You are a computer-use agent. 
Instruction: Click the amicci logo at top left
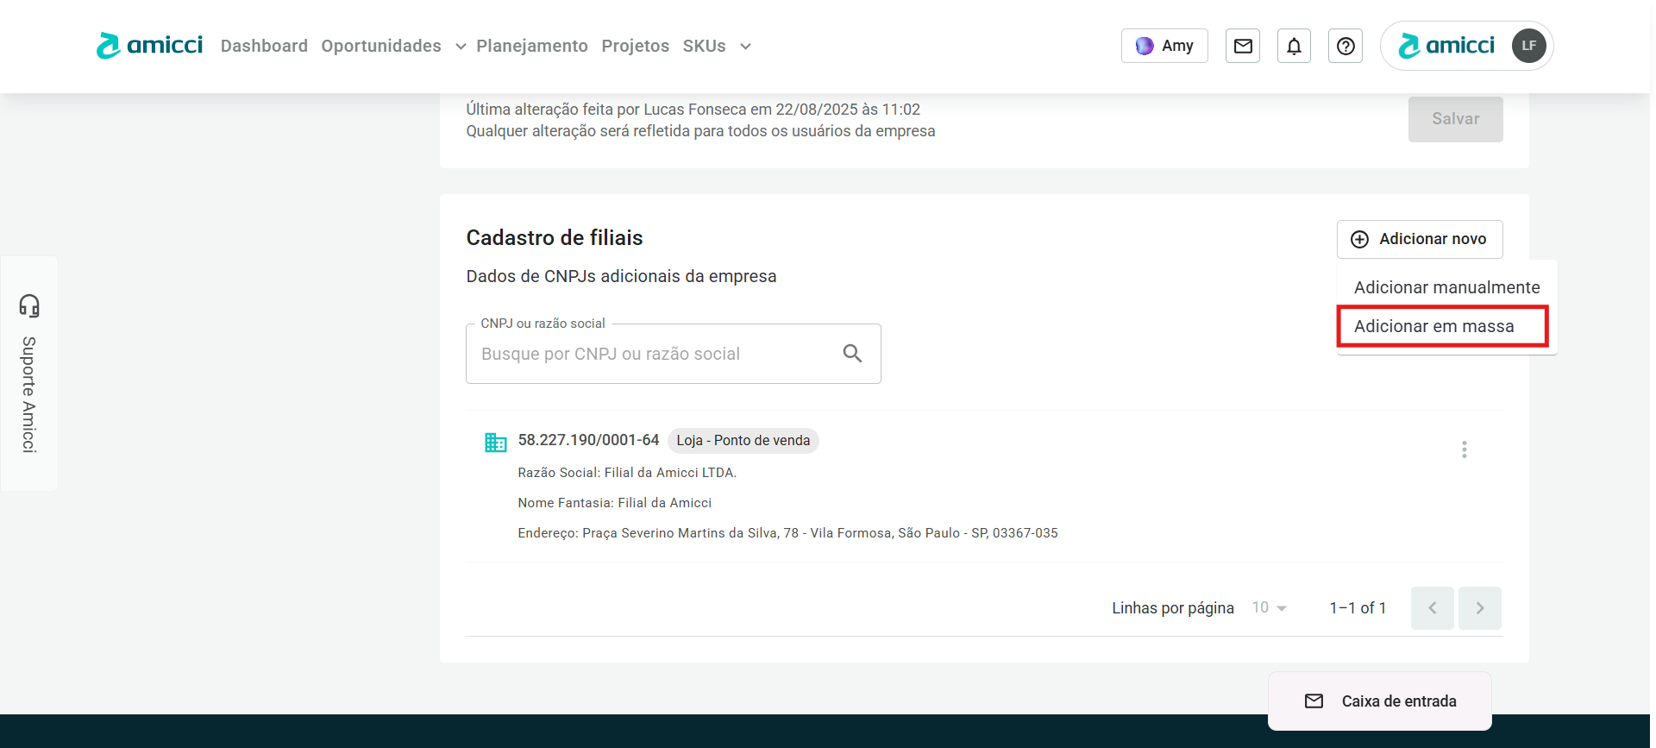149,46
